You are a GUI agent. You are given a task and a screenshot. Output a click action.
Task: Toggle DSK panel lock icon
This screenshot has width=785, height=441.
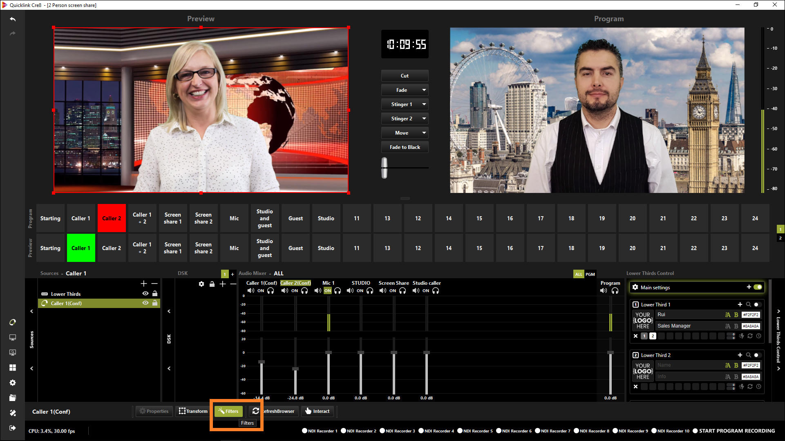coord(212,284)
